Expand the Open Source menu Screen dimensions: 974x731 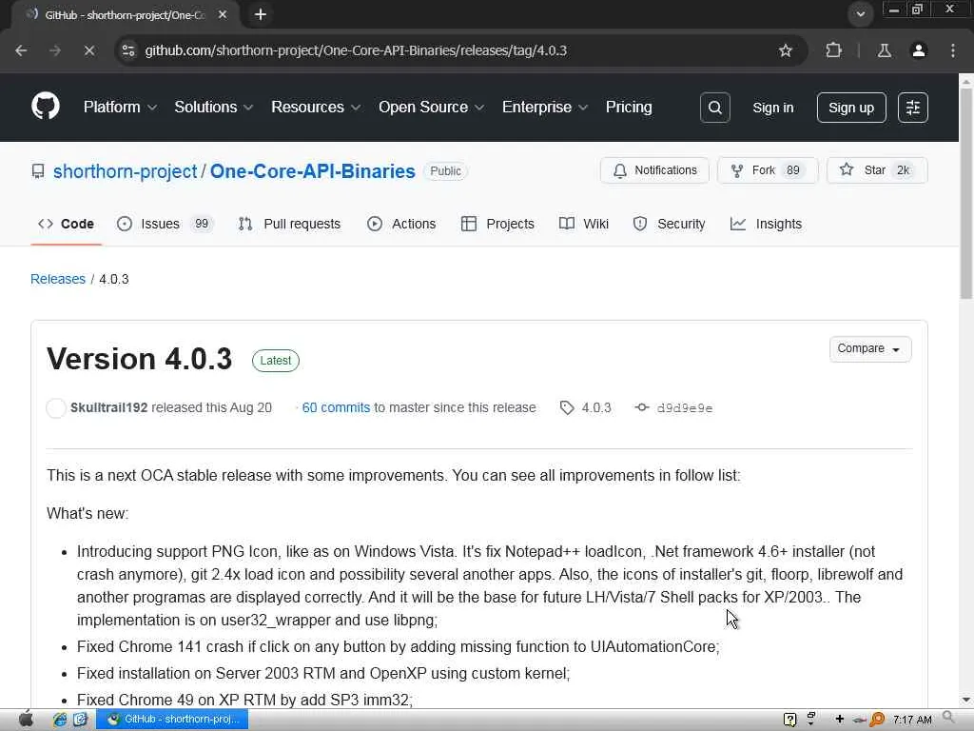point(431,107)
